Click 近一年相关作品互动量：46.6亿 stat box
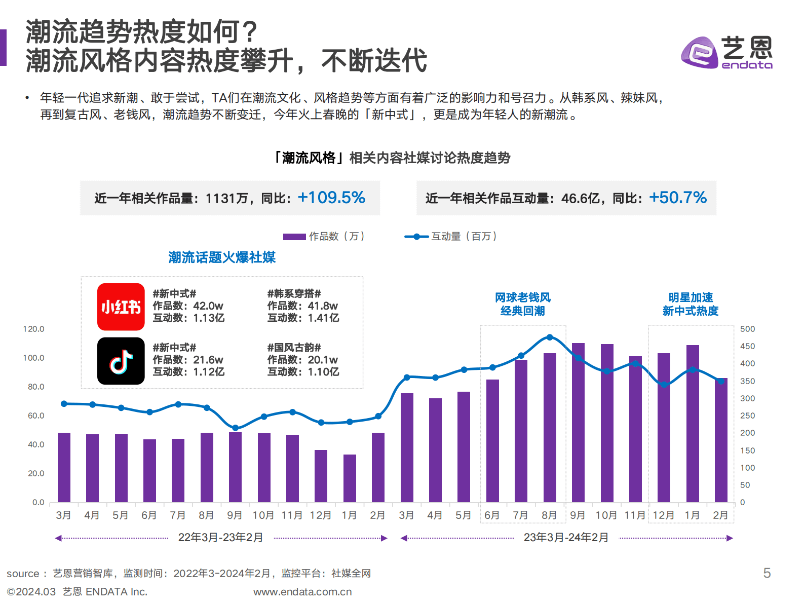The height and width of the screenshot is (603, 804). (566, 198)
